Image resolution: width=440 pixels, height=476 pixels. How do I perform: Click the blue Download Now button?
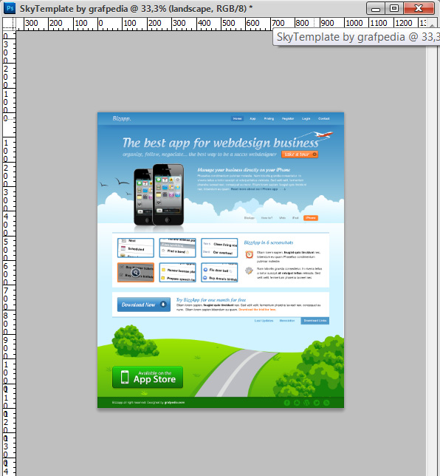[x=144, y=305]
